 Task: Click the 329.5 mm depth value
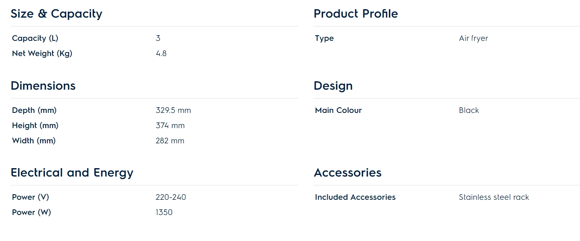[173, 110]
